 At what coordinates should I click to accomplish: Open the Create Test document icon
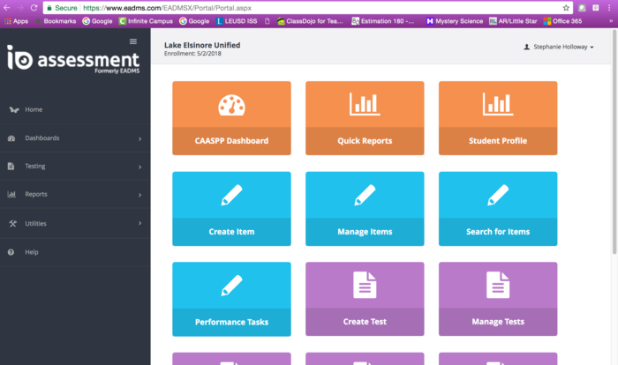click(x=365, y=285)
